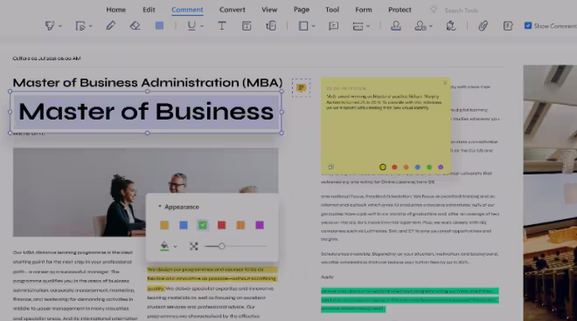Click the sticky note marker on page

point(301,88)
